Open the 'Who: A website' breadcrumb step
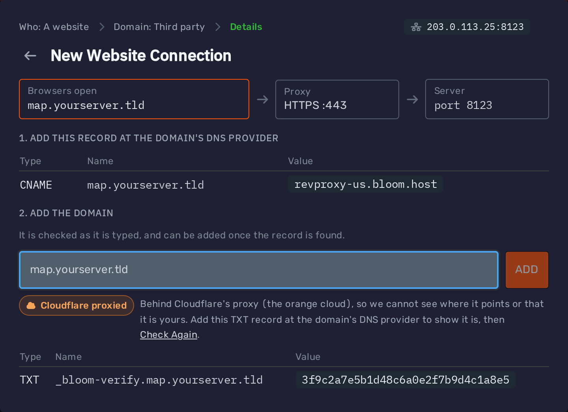Screen dimensions: 568x412 [x=54, y=27]
